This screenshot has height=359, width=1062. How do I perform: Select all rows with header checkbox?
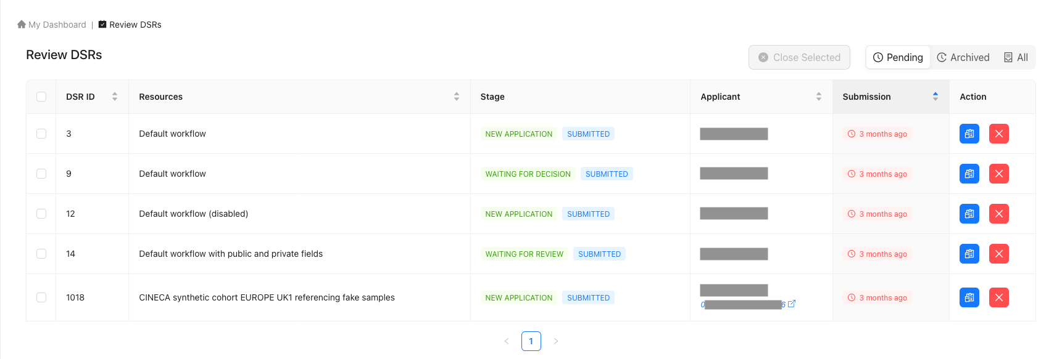tap(41, 97)
